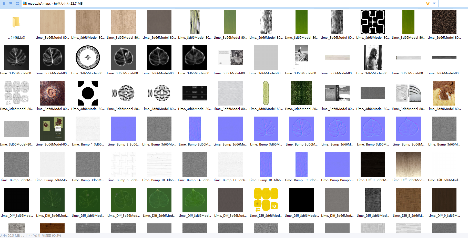Click the orange V icon in the path bar
468x238 pixels.
click(x=428, y=3)
